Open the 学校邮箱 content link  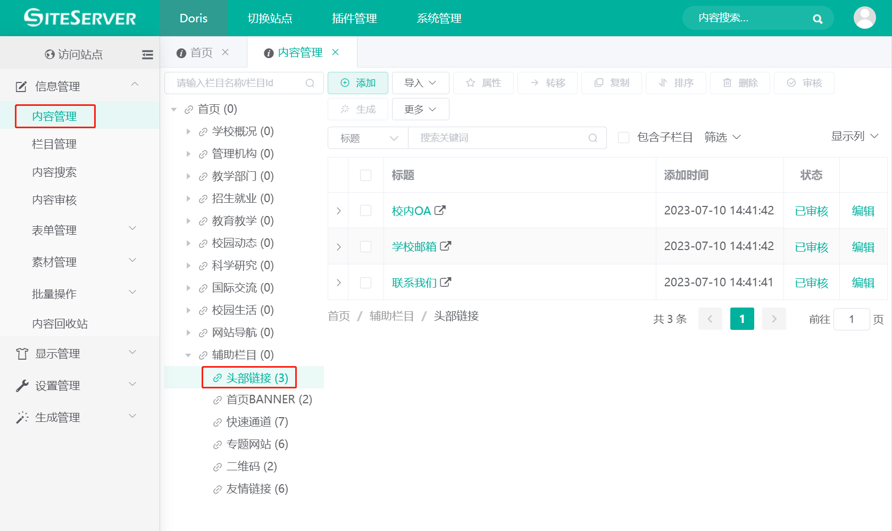(413, 246)
